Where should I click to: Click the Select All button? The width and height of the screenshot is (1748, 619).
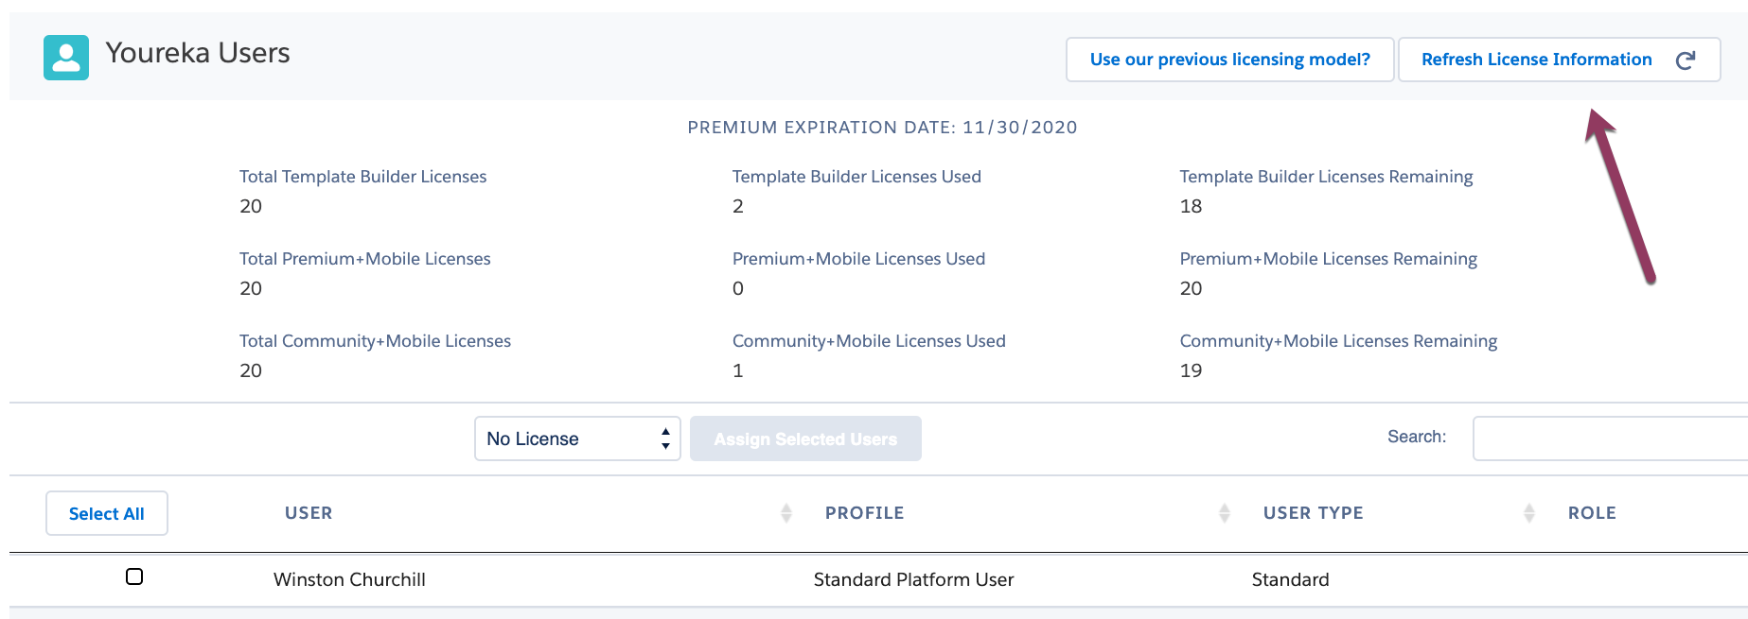click(x=107, y=513)
